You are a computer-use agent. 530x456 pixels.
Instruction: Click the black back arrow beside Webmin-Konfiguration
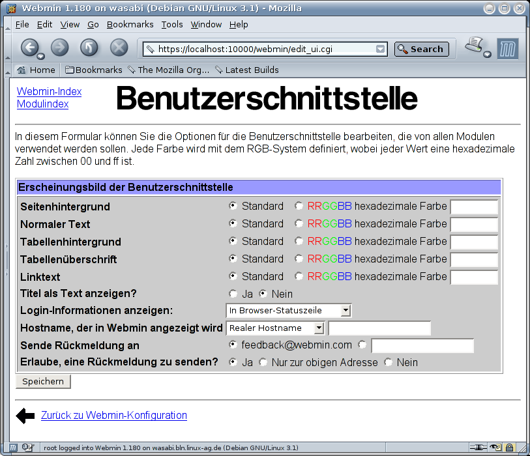tap(25, 416)
